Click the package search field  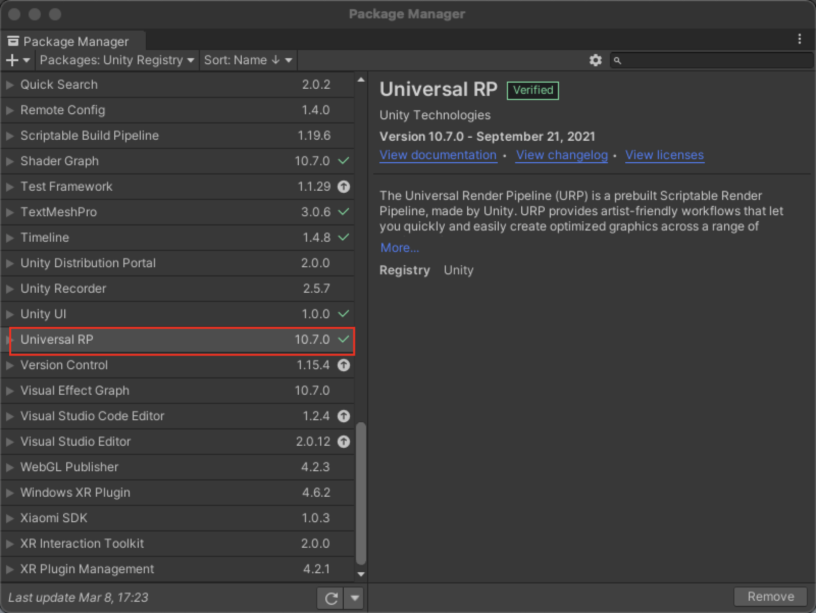pyautogui.click(x=711, y=60)
